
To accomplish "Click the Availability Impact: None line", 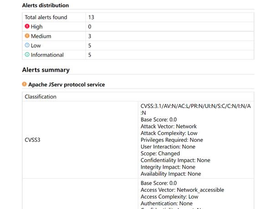I will [171, 174].
